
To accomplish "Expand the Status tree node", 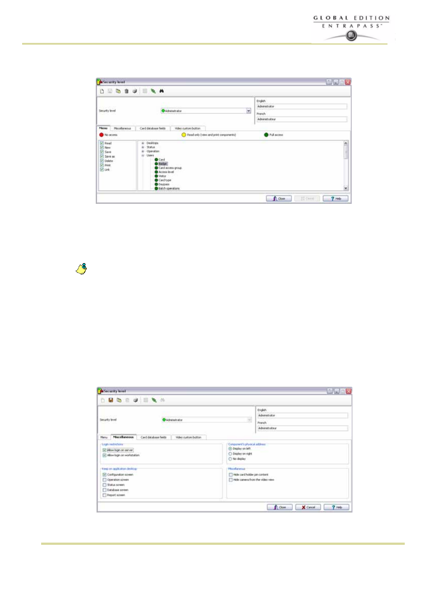I will tap(143, 147).
